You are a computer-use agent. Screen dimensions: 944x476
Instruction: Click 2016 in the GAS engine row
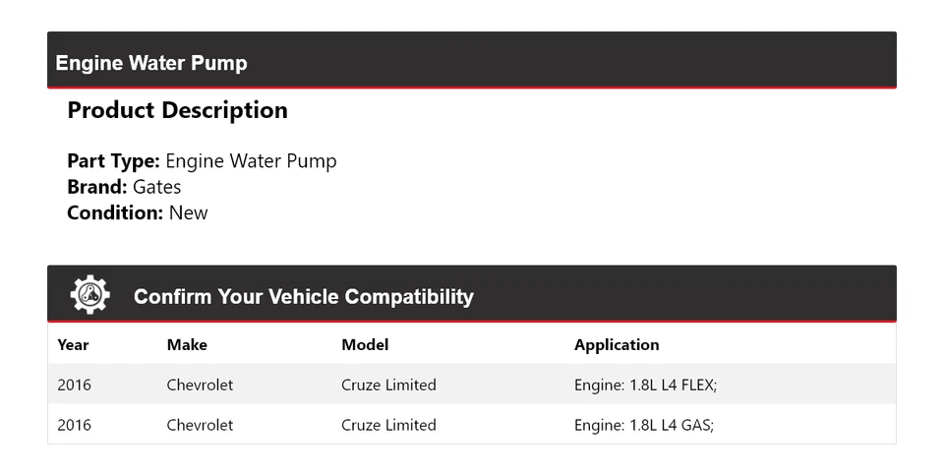tap(74, 425)
